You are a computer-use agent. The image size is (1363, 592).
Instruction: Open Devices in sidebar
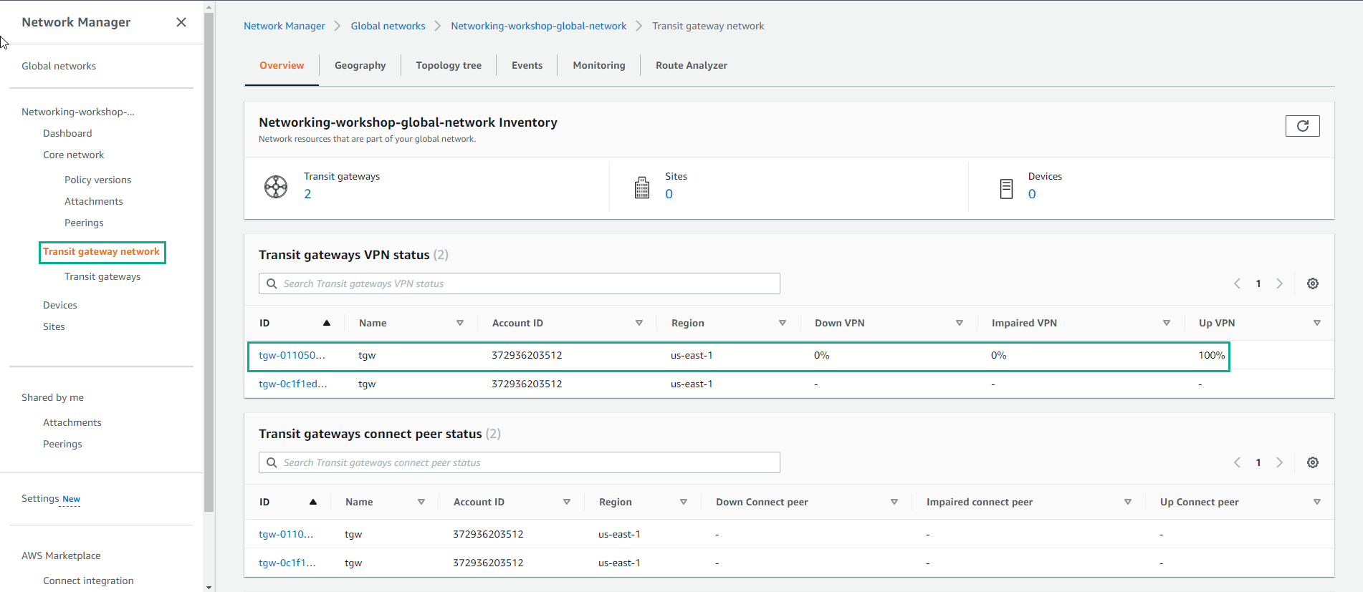(x=60, y=305)
